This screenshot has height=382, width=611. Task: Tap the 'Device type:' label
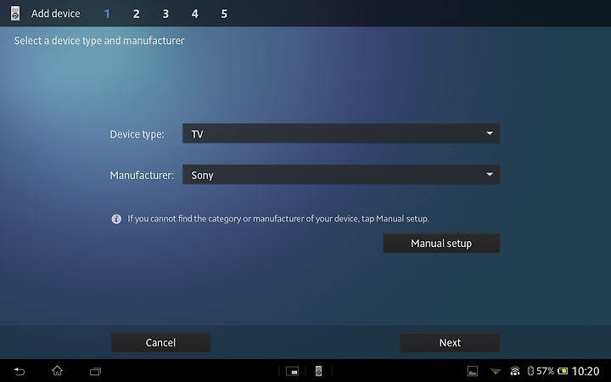137,134
